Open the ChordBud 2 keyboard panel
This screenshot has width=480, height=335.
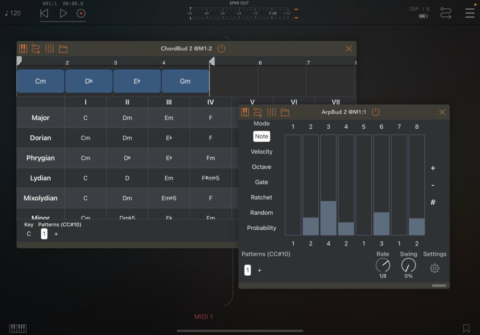coord(22,48)
